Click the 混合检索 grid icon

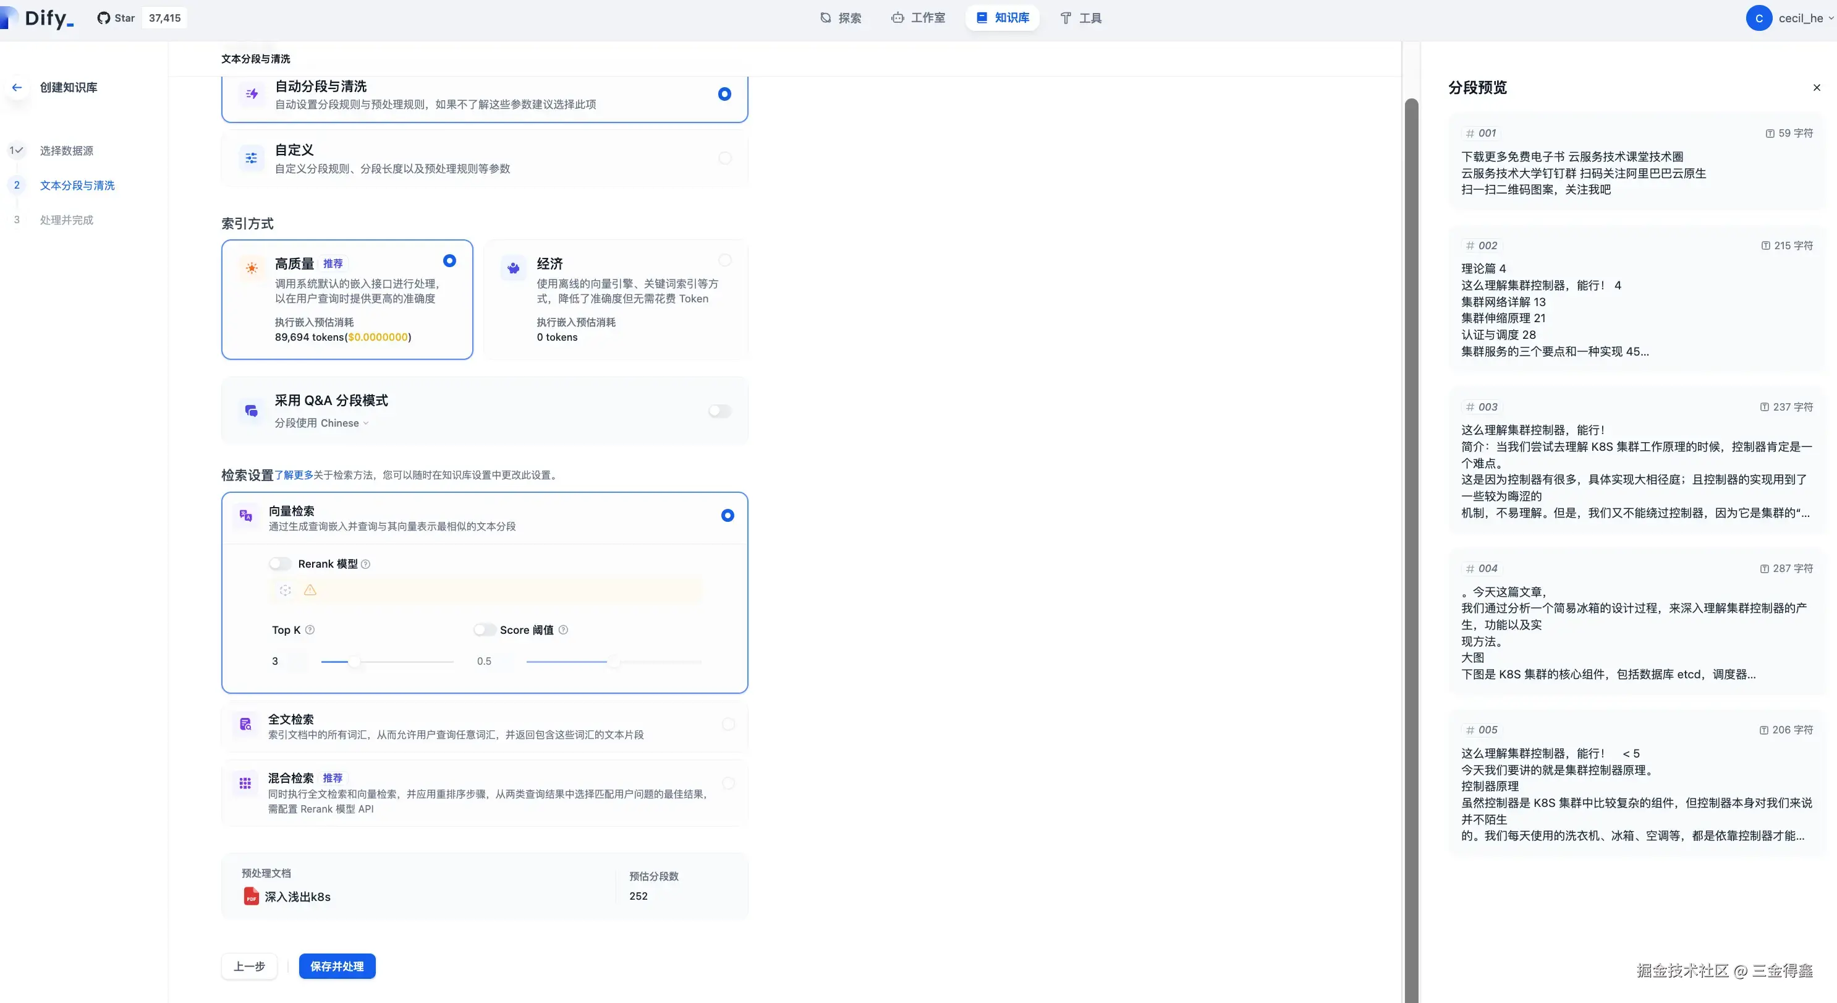(x=245, y=783)
